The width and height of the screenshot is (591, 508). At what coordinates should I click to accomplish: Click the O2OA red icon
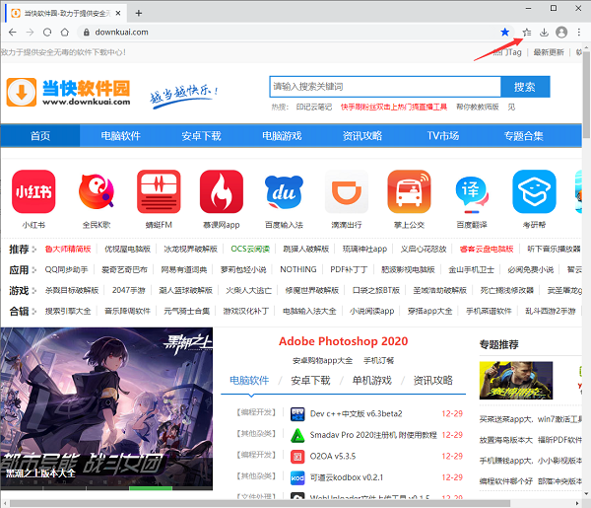pos(297,457)
